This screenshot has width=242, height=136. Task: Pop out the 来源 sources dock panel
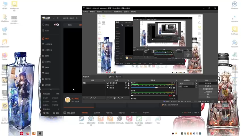click(128, 80)
